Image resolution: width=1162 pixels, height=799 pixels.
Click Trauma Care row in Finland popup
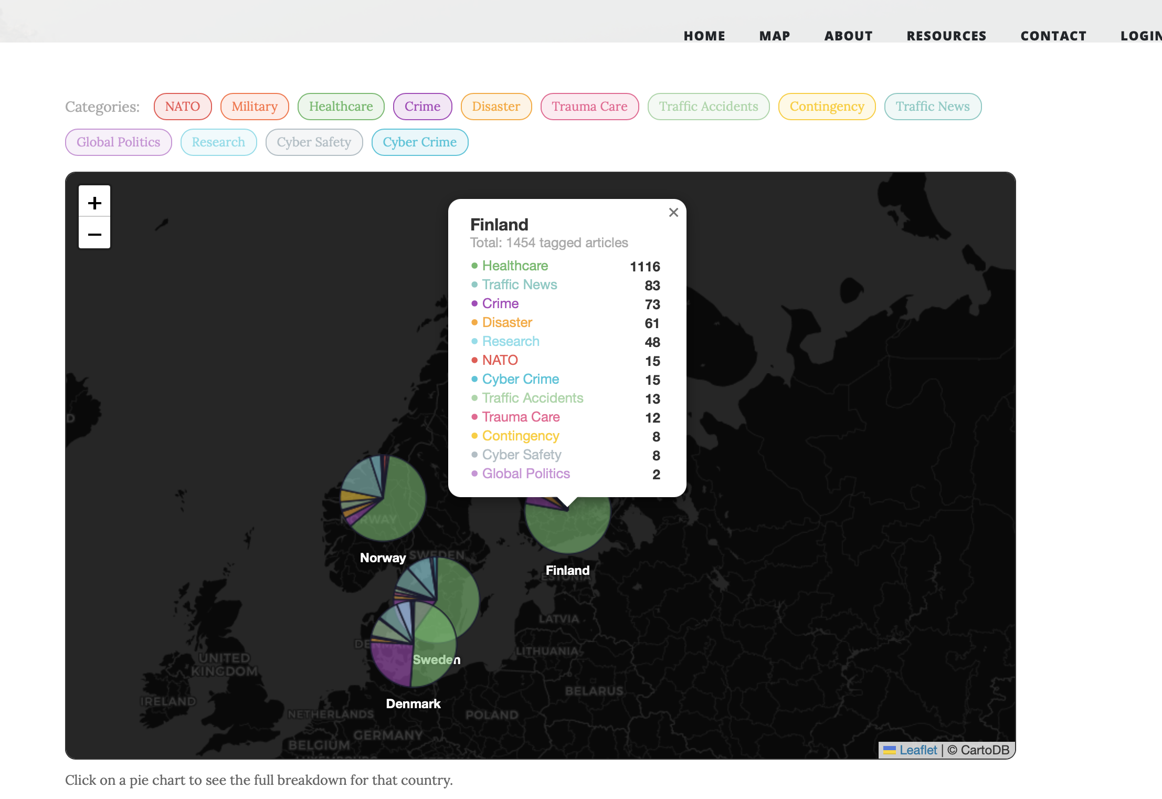[x=566, y=417]
